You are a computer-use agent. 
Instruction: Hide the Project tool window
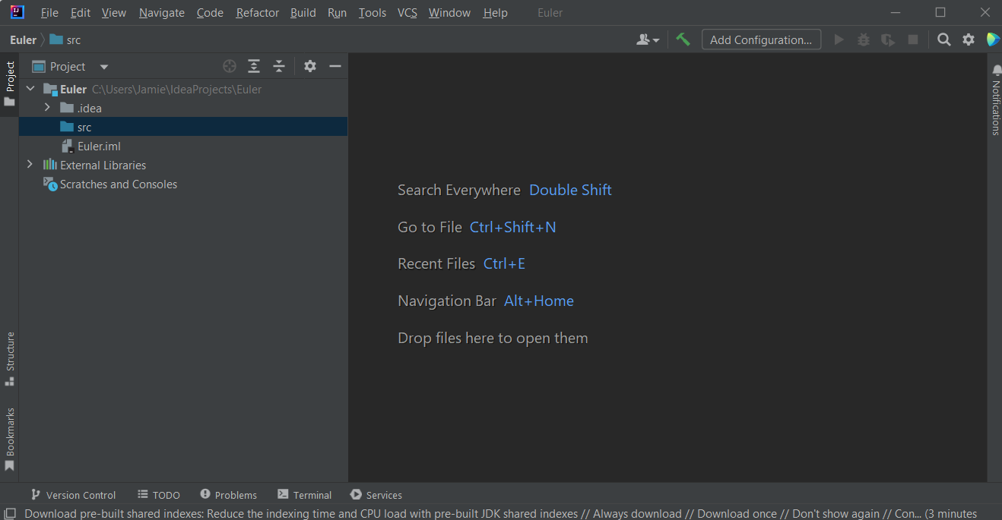335,66
